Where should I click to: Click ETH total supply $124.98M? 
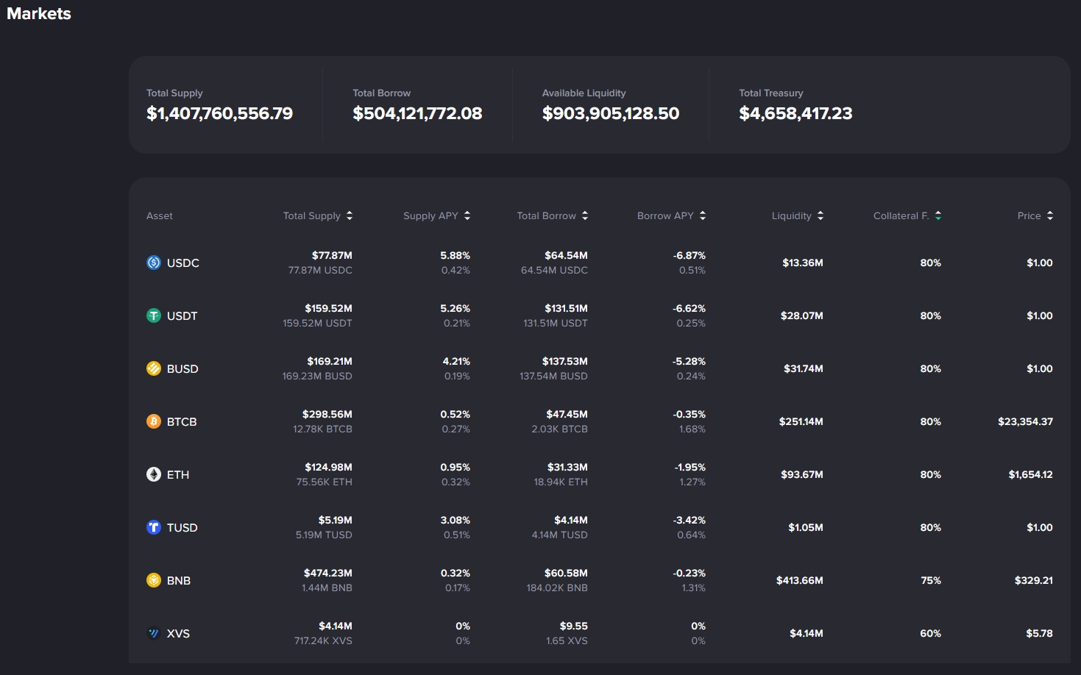click(x=328, y=467)
